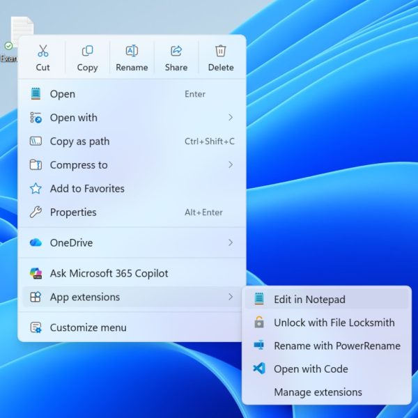The width and height of the screenshot is (418, 418).
Task: Open Customize menu option
Action: tap(132, 327)
